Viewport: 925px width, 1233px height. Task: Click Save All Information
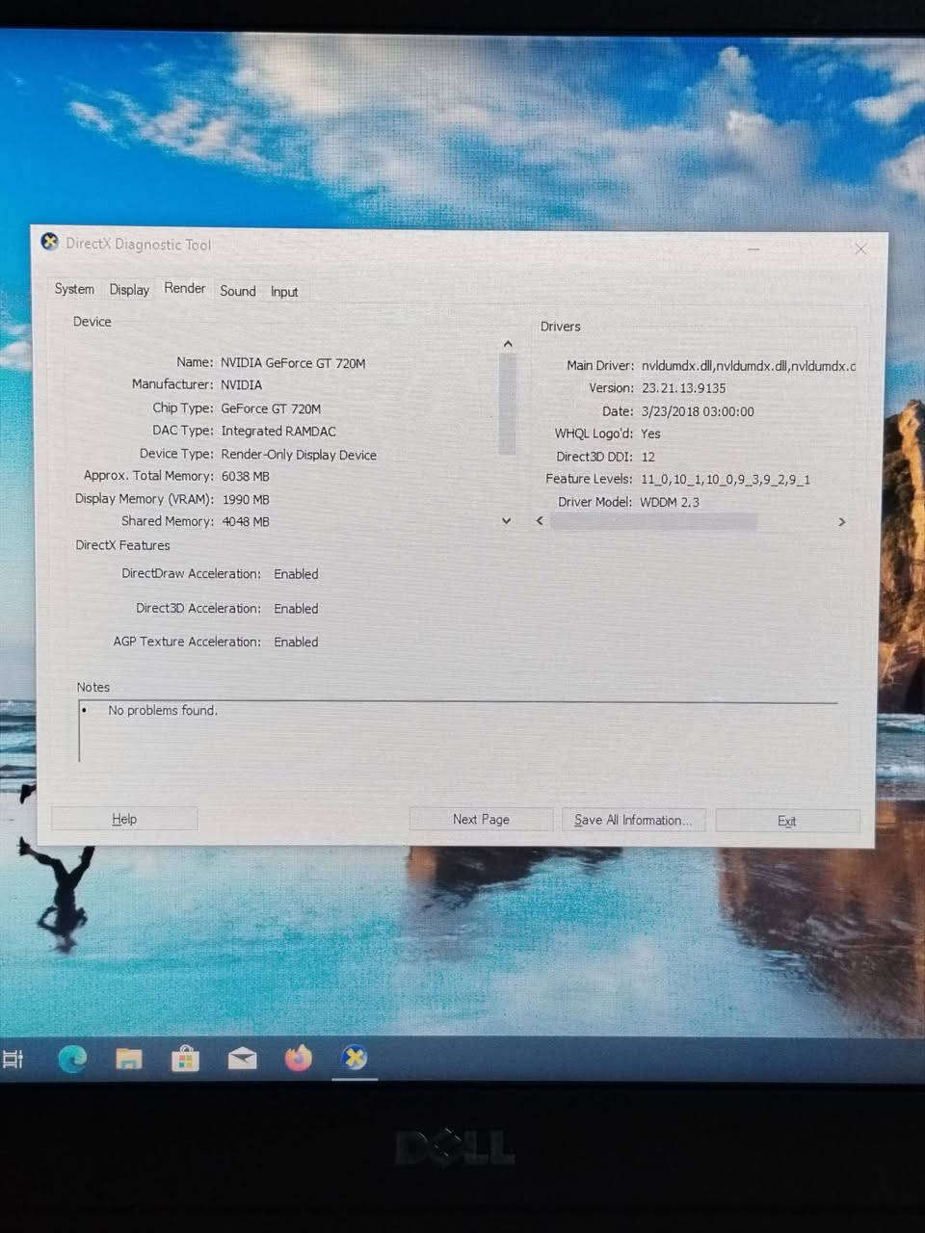[633, 820]
